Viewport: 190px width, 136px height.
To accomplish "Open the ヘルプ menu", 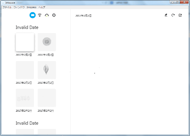I will [42, 7].
